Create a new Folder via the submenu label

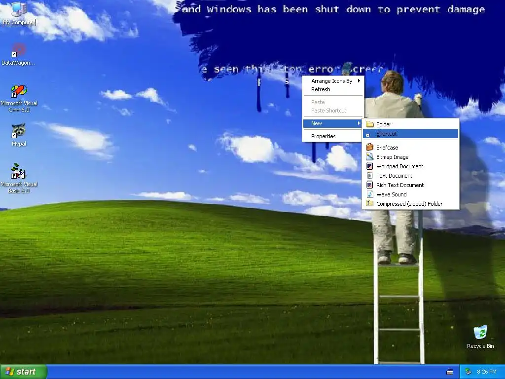point(384,124)
